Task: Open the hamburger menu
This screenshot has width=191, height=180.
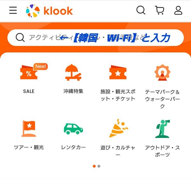Action: pos(13,10)
